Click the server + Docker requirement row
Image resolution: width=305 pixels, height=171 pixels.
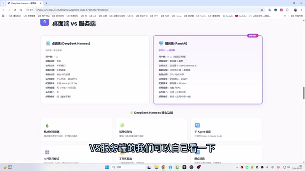coord(173,84)
